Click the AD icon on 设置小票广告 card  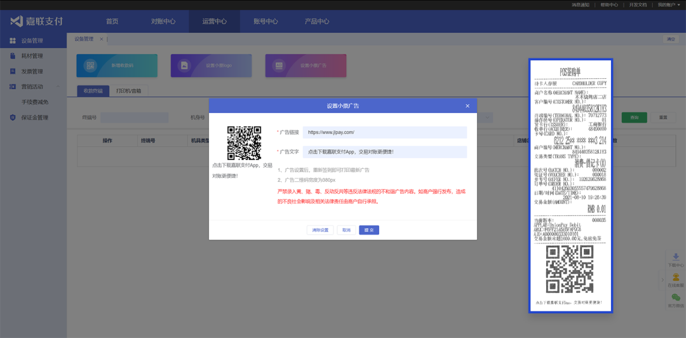(279, 65)
